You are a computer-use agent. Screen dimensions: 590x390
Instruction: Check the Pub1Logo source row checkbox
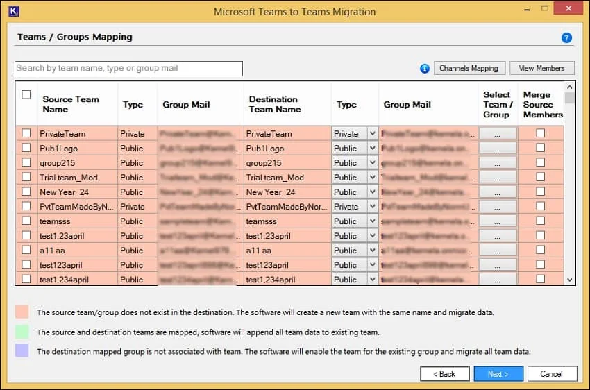[x=26, y=148]
